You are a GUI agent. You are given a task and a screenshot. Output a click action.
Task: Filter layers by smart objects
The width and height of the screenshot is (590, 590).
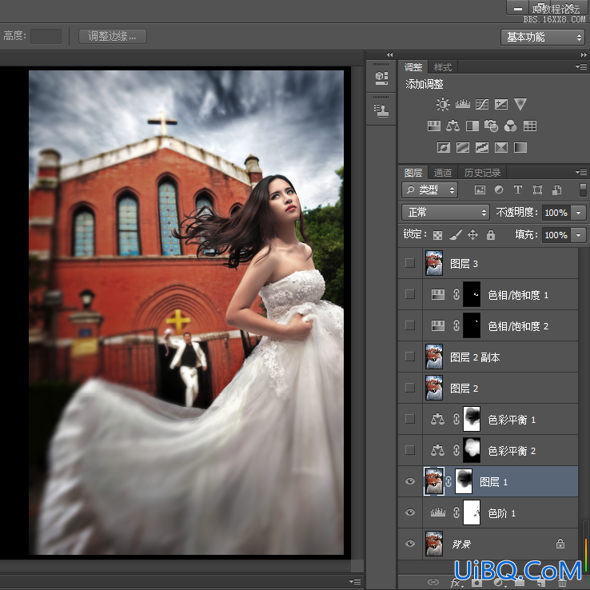click(x=557, y=190)
